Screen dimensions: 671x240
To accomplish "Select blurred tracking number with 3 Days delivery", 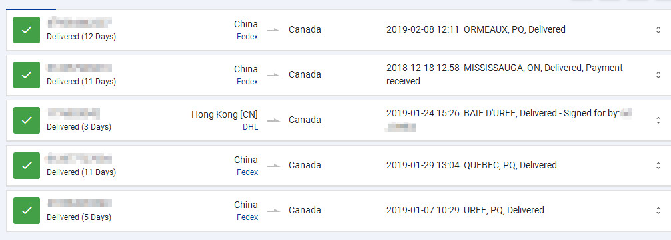I will pyautogui.click(x=73, y=113).
